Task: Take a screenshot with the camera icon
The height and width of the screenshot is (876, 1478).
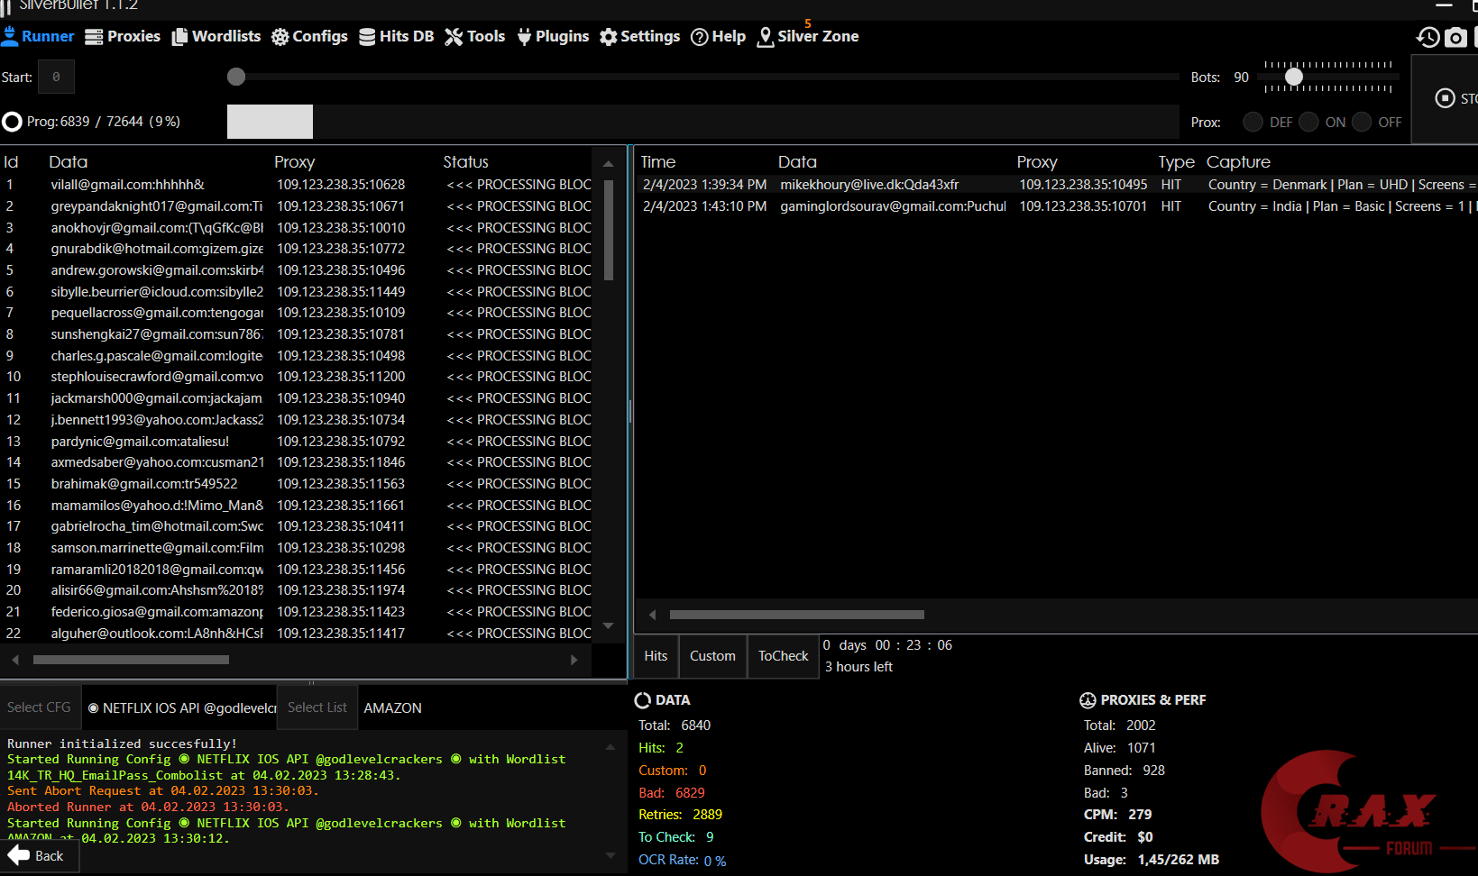Action: point(1455,37)
